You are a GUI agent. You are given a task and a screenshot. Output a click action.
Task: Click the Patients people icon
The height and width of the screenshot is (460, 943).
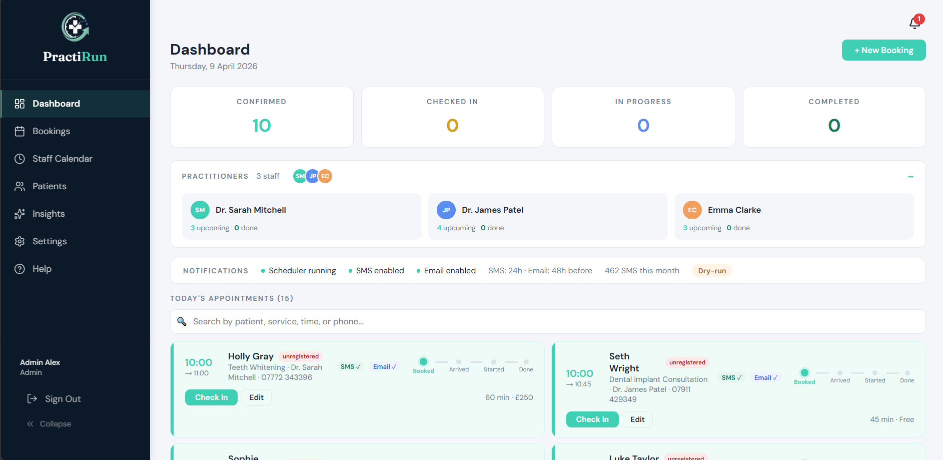[x=20, y=186]
